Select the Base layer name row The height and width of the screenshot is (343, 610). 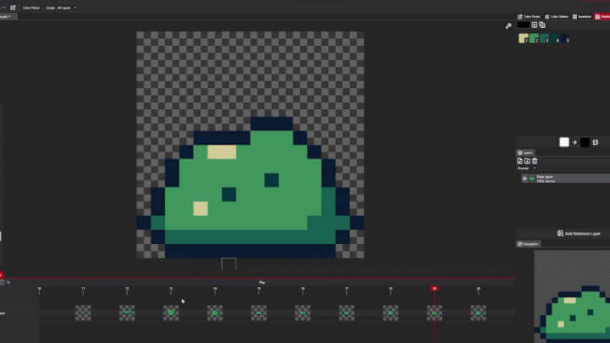point(566,179)
